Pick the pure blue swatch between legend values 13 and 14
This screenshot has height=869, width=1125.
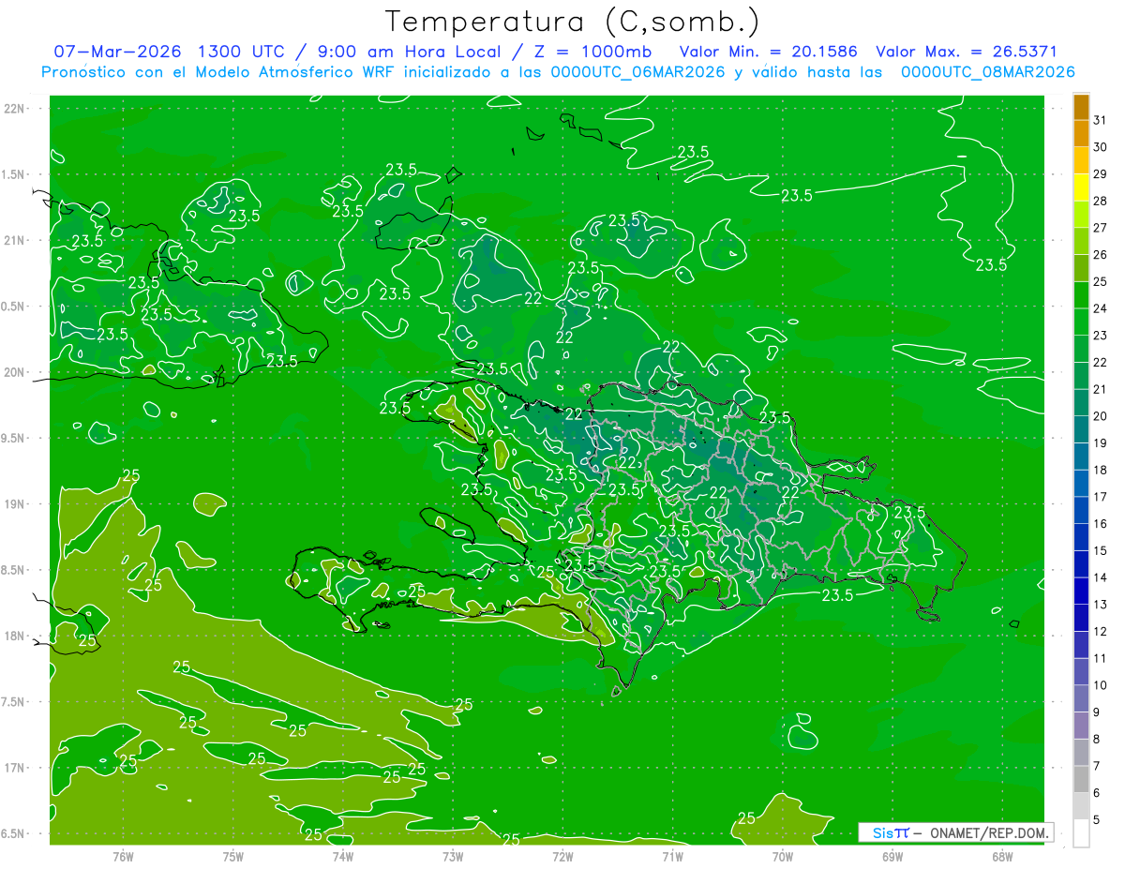click(1081, 591)
